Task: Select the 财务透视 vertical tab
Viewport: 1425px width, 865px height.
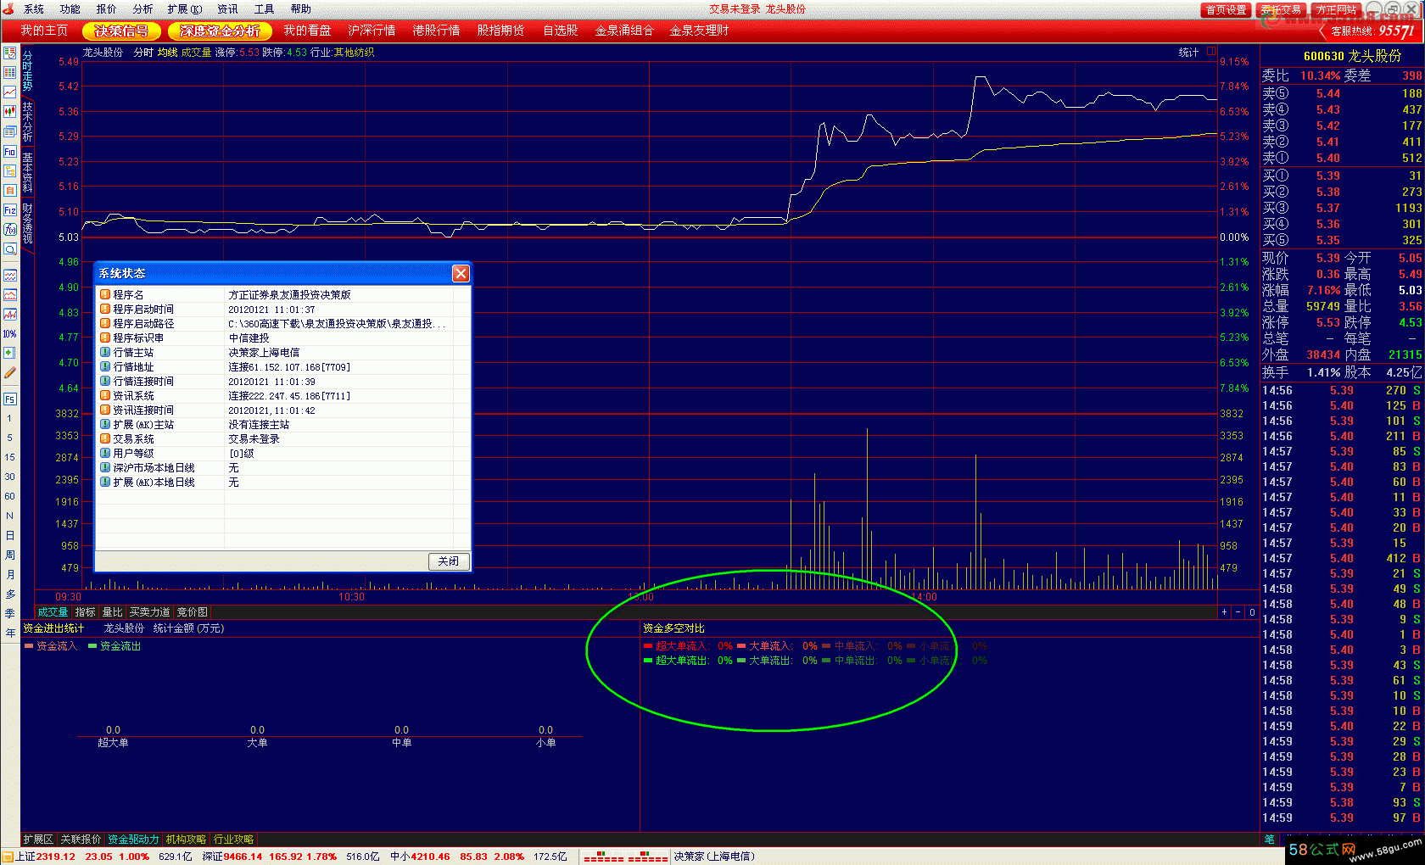Action: [x=27, y=224]
